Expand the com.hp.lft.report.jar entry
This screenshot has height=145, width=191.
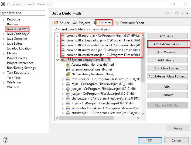tap(58, 36)
